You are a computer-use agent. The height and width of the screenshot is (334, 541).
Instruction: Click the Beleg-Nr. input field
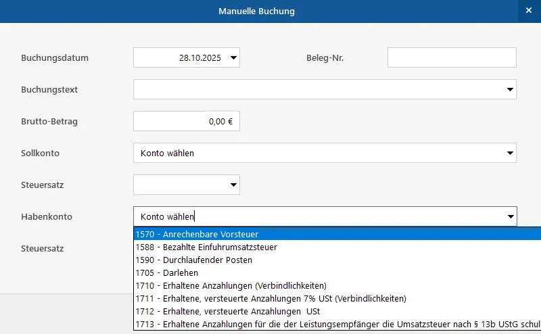point(451,58)
